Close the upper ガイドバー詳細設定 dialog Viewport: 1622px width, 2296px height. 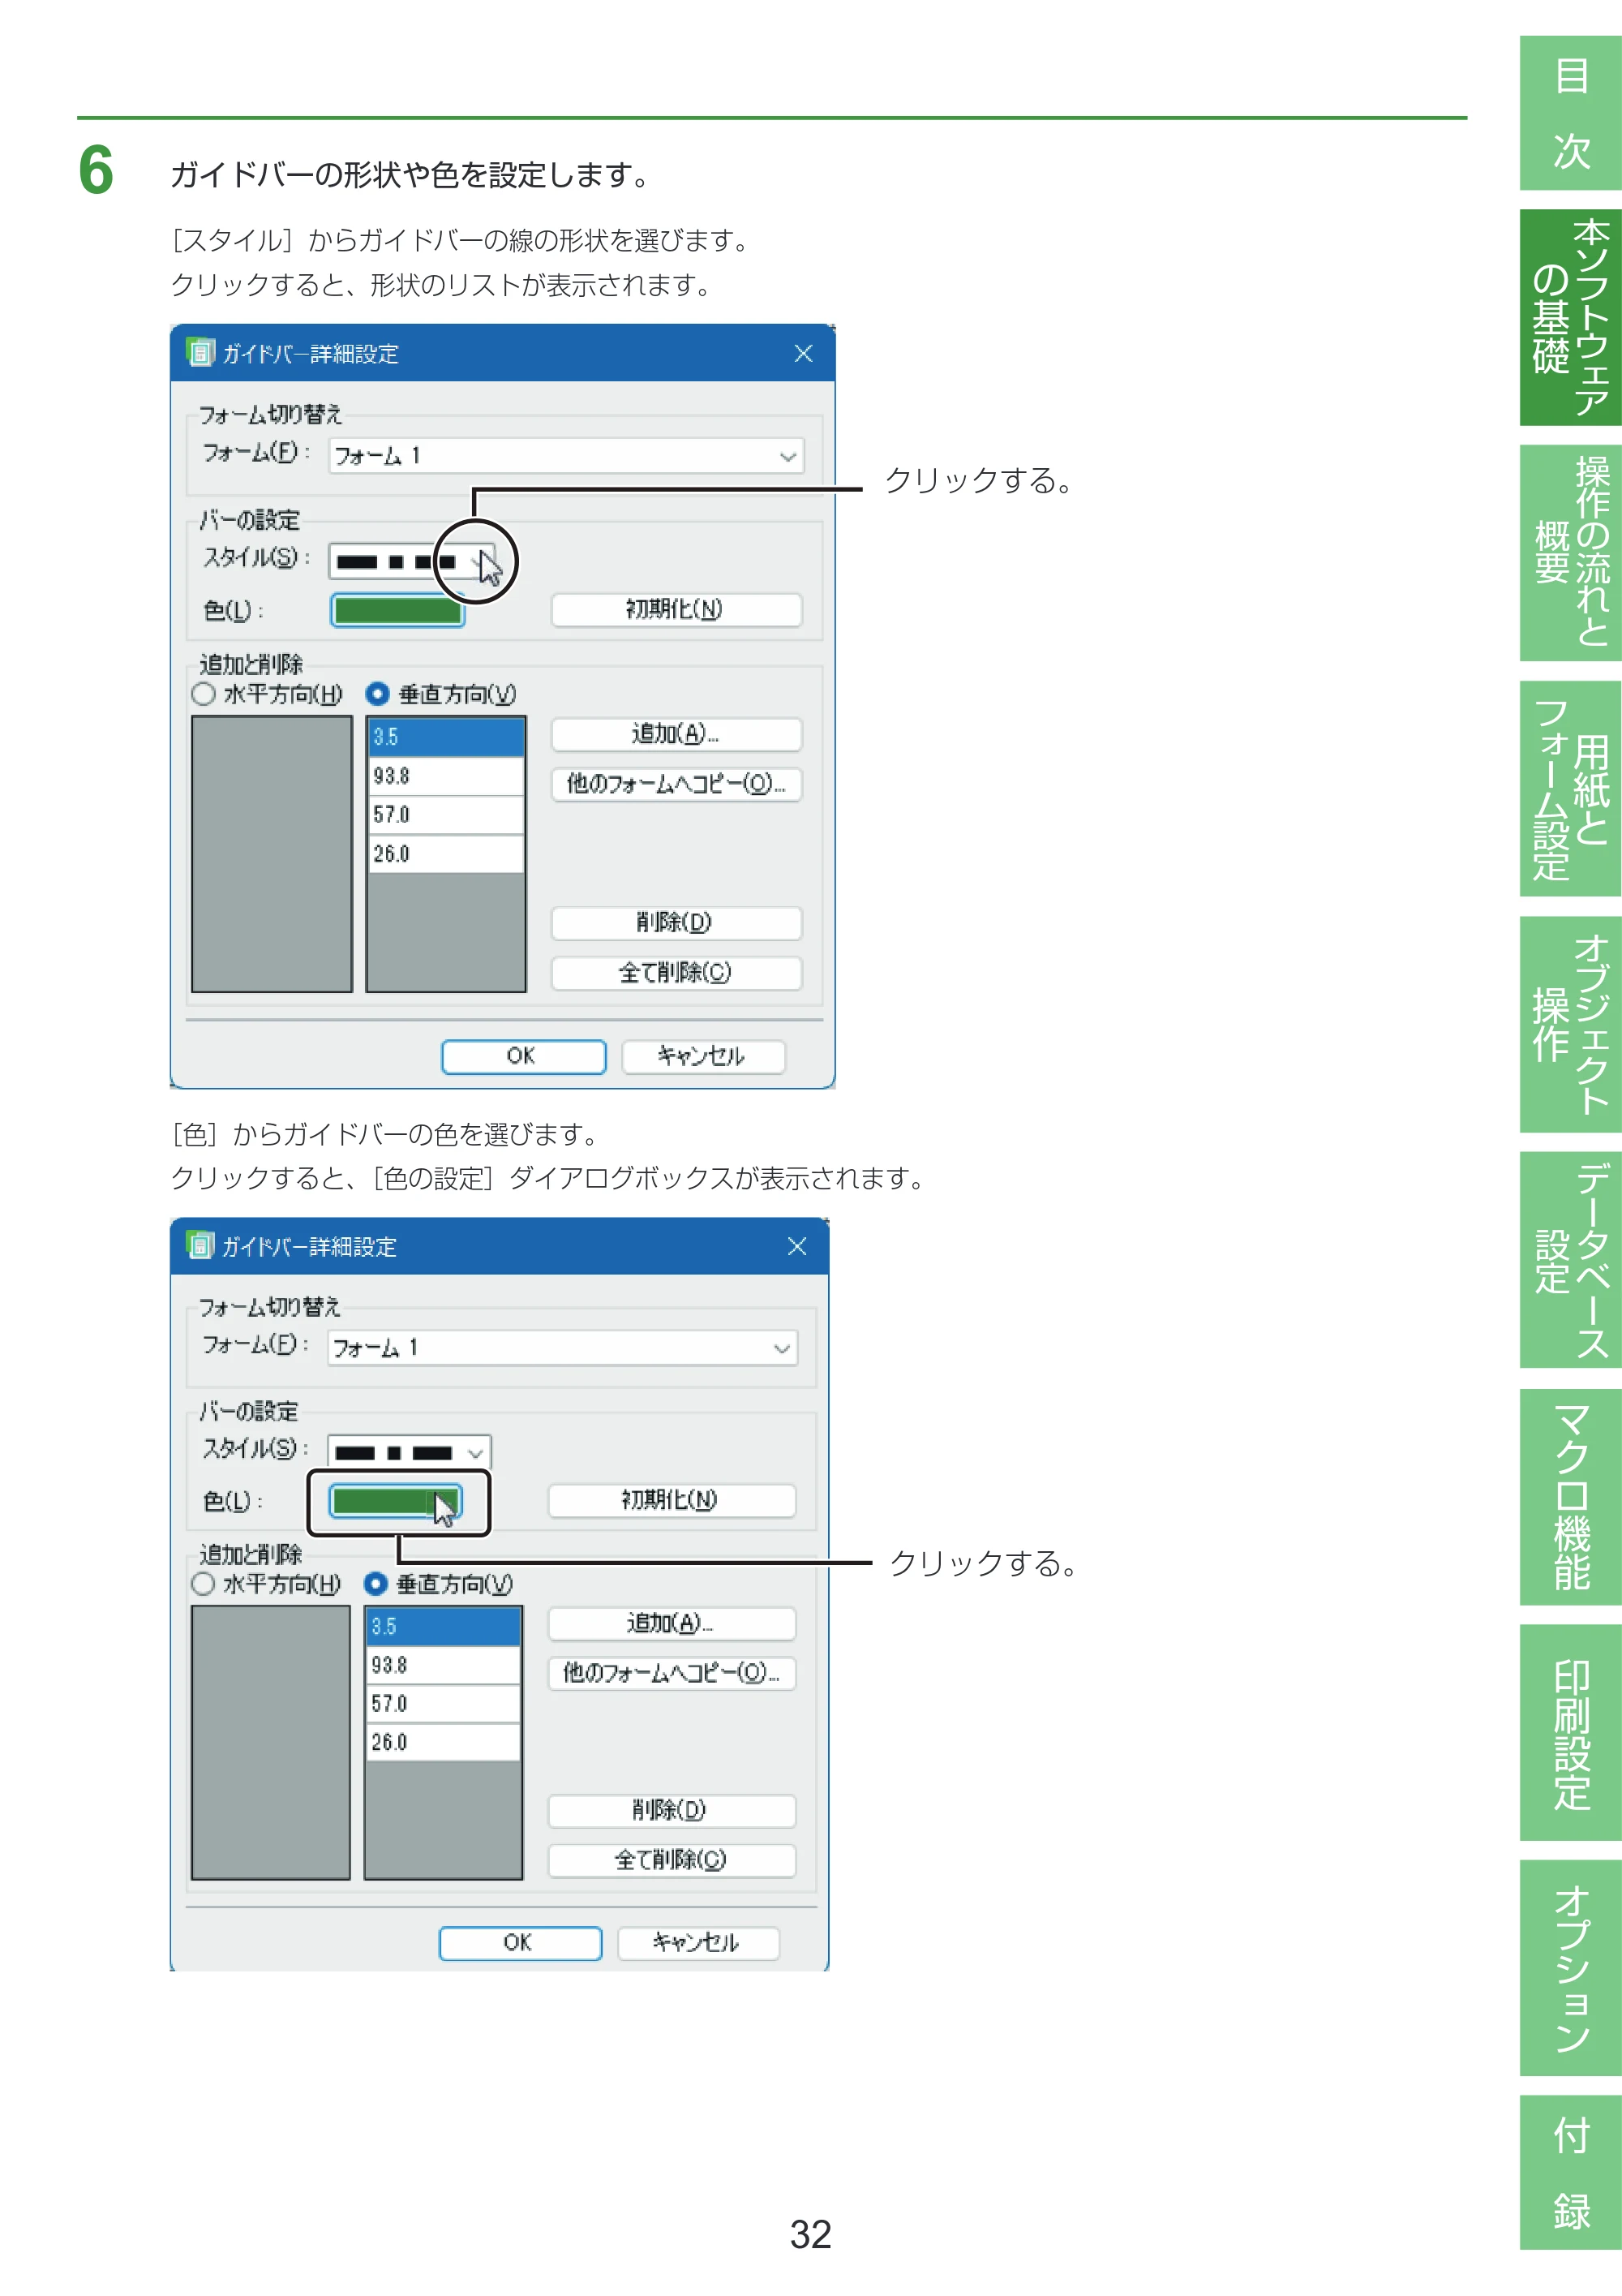[803, 353]
